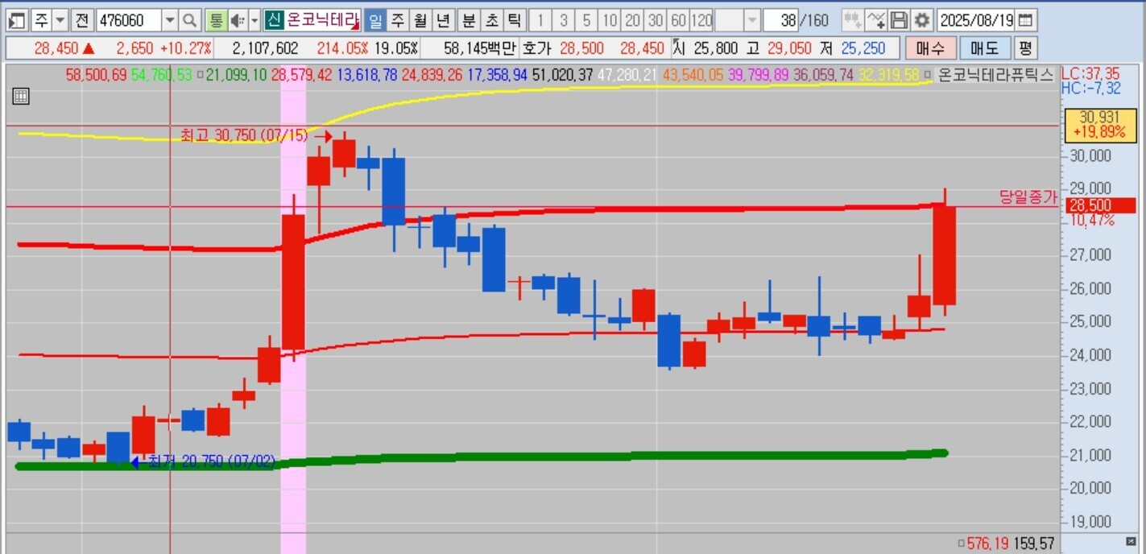Viewport: 1146px width, 554px height.
Task: Click the blue 13,618.78 indicator value
Action: click(x=367, y=75)
